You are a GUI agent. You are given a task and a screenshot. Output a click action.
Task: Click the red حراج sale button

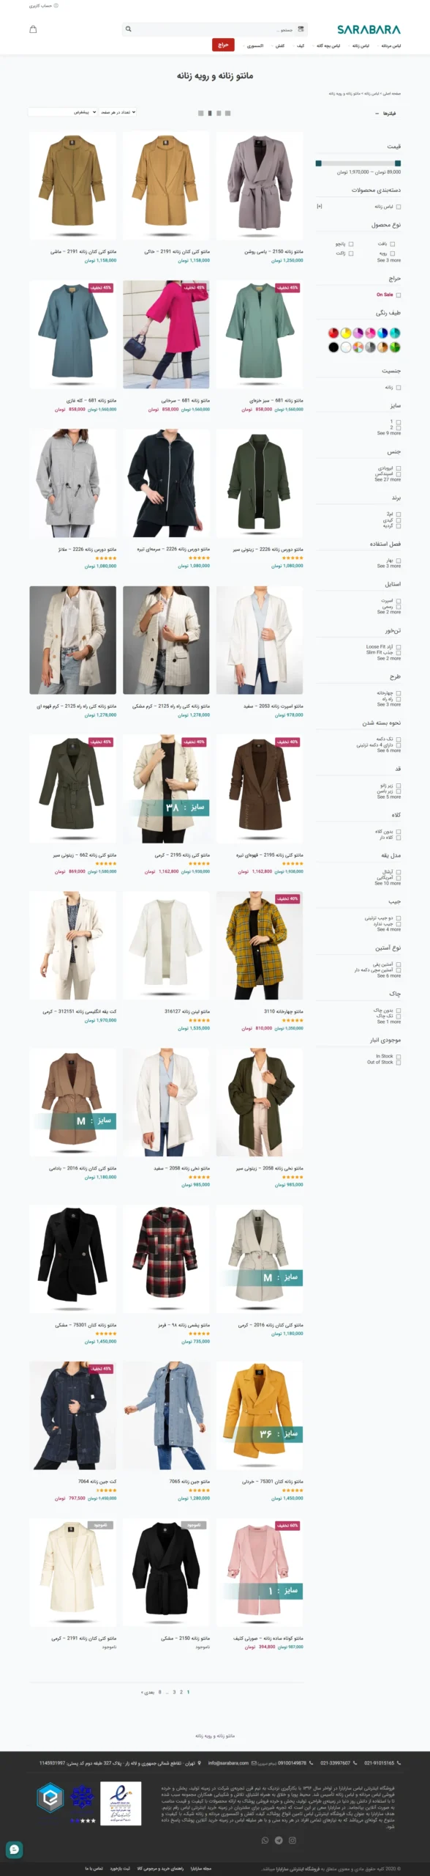223,45
